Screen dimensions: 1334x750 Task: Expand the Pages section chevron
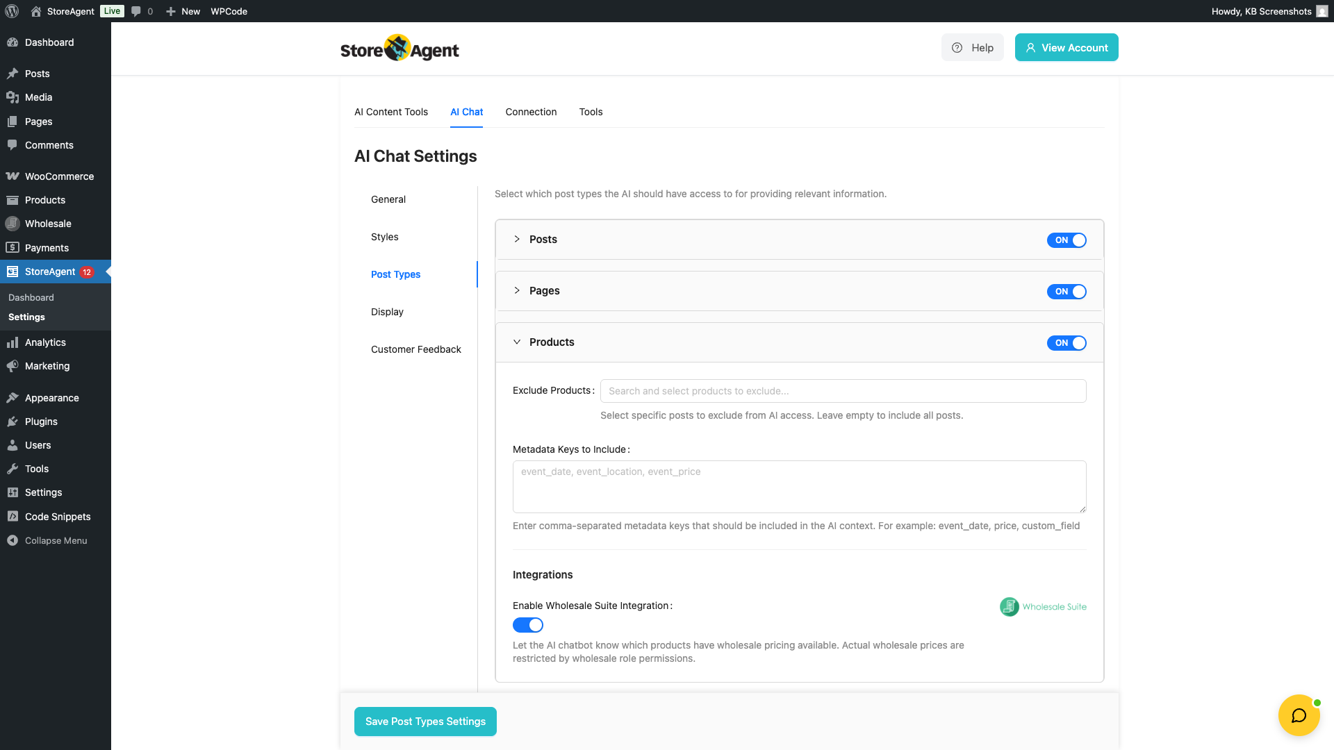coord(517,290)
